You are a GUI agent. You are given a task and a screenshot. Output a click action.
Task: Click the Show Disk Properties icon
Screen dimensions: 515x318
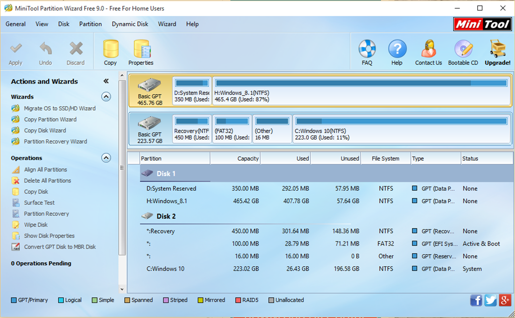coord(16,236)
